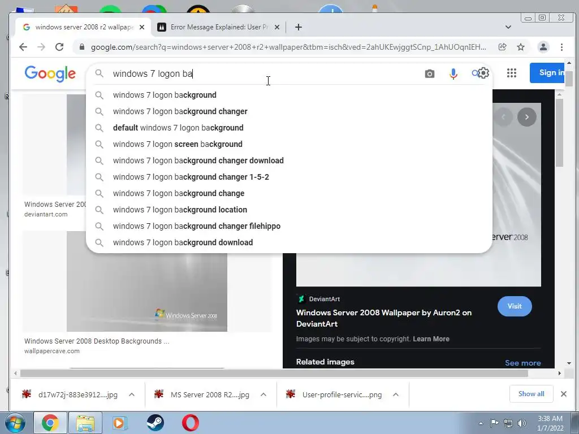Start voice search microphone icon
The image size is (579, 434).
tap(453, 74)
